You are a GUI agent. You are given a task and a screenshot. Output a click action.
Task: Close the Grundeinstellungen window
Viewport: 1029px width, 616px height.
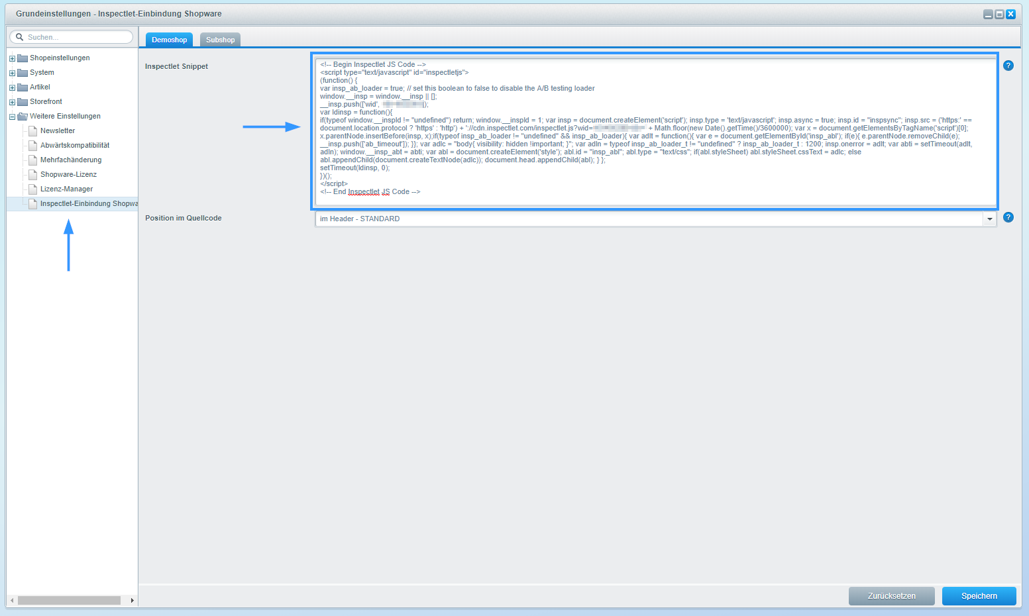click(1010, 14)
